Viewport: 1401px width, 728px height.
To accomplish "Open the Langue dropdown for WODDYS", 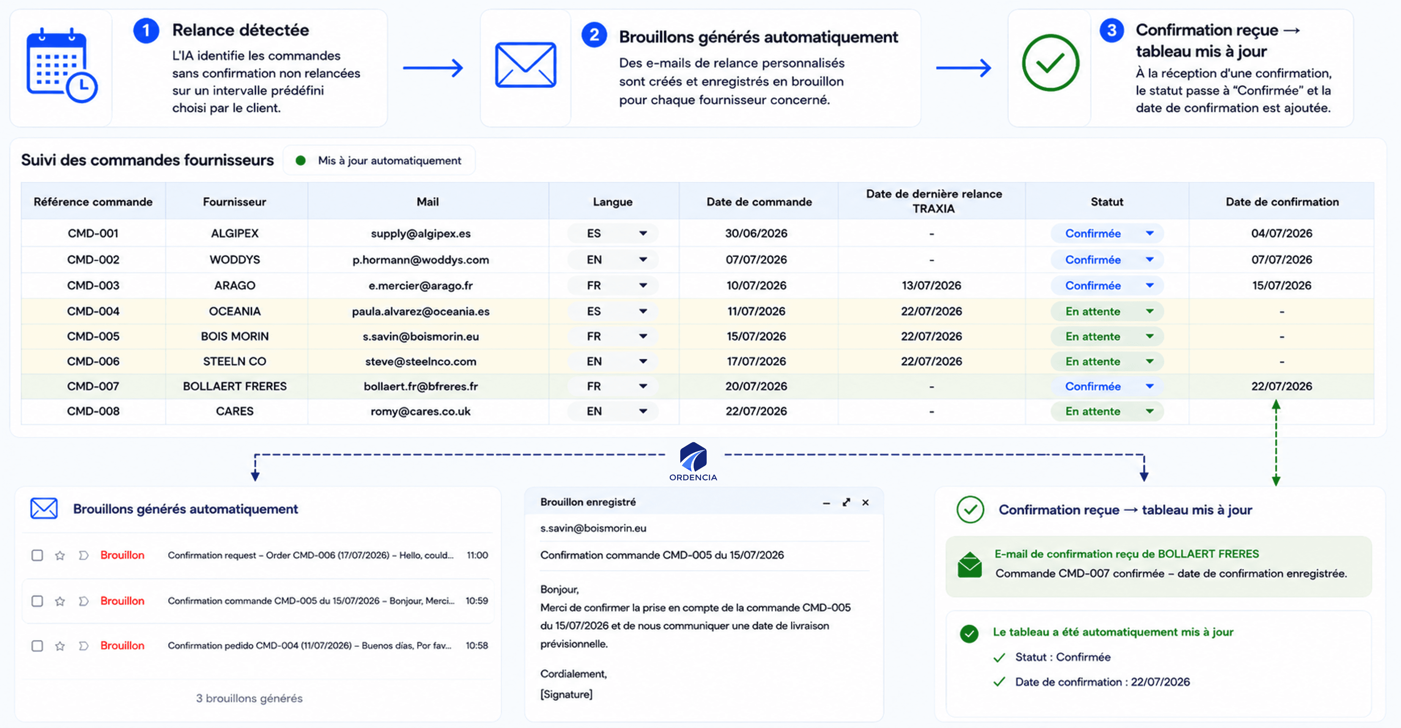I will tap(613, 260).
